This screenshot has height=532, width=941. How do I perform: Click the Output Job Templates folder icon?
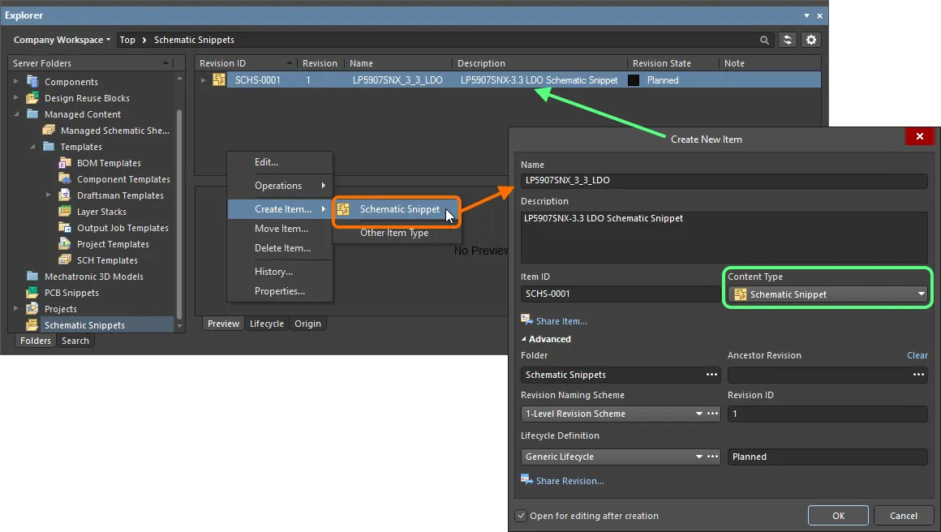[x=65, y=227]
